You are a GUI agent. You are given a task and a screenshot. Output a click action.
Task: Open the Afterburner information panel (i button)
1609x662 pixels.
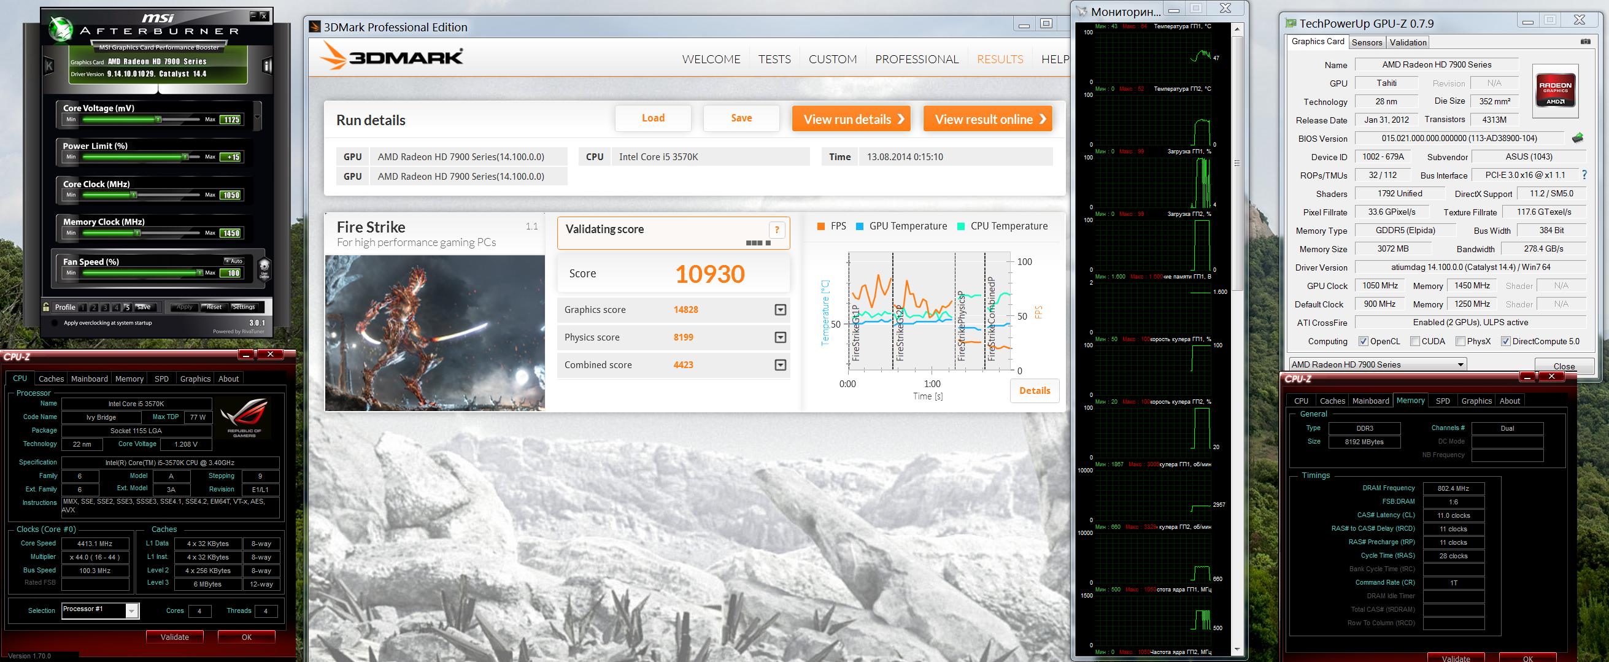[x=268, y=66]
